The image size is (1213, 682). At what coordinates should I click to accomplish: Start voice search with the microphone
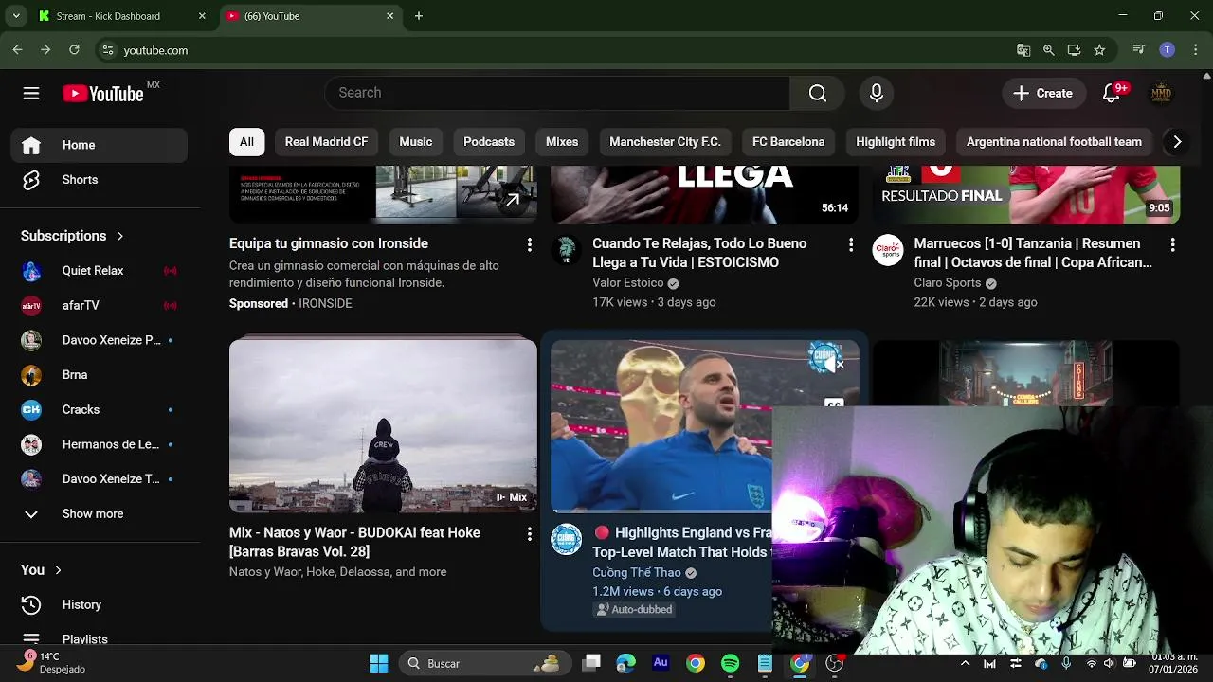coord(877,93)
